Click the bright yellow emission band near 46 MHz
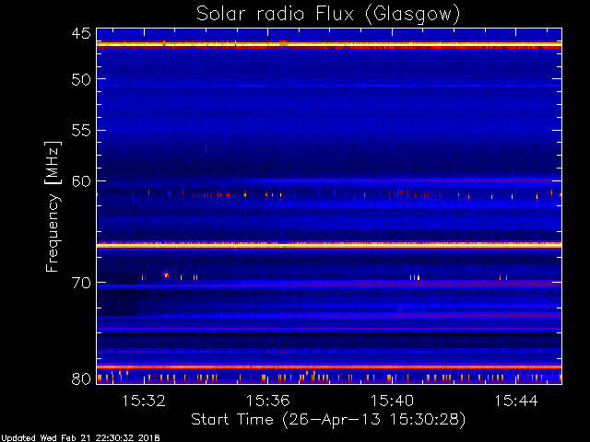This screenshot has height=442, width=590. tap(329, 45)
